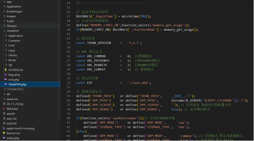Click the HTML icon beside 404.html

4,109
